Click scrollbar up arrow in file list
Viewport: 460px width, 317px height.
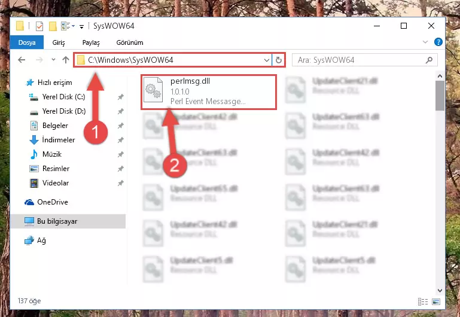coord(440,76)
